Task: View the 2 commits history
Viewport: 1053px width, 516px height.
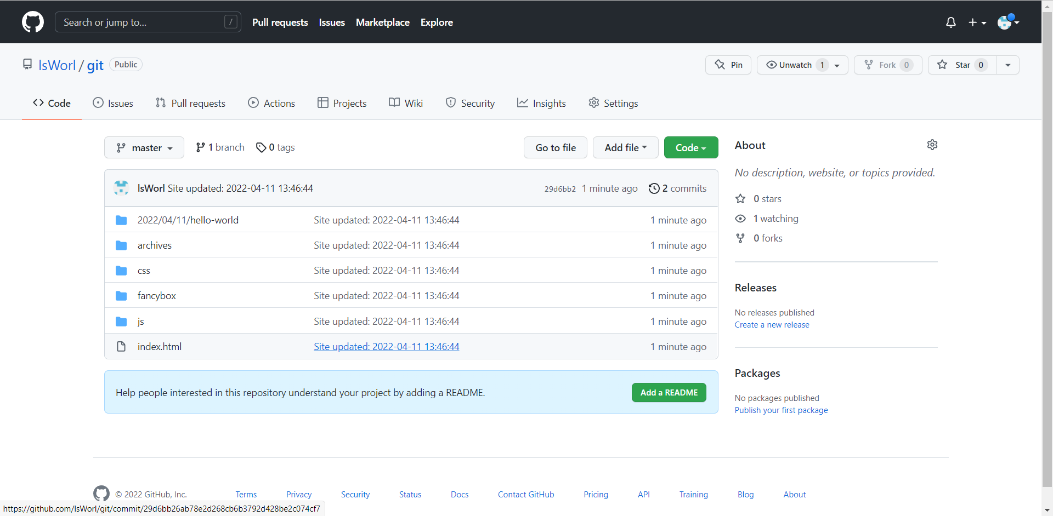Action: tap(677, 188)
